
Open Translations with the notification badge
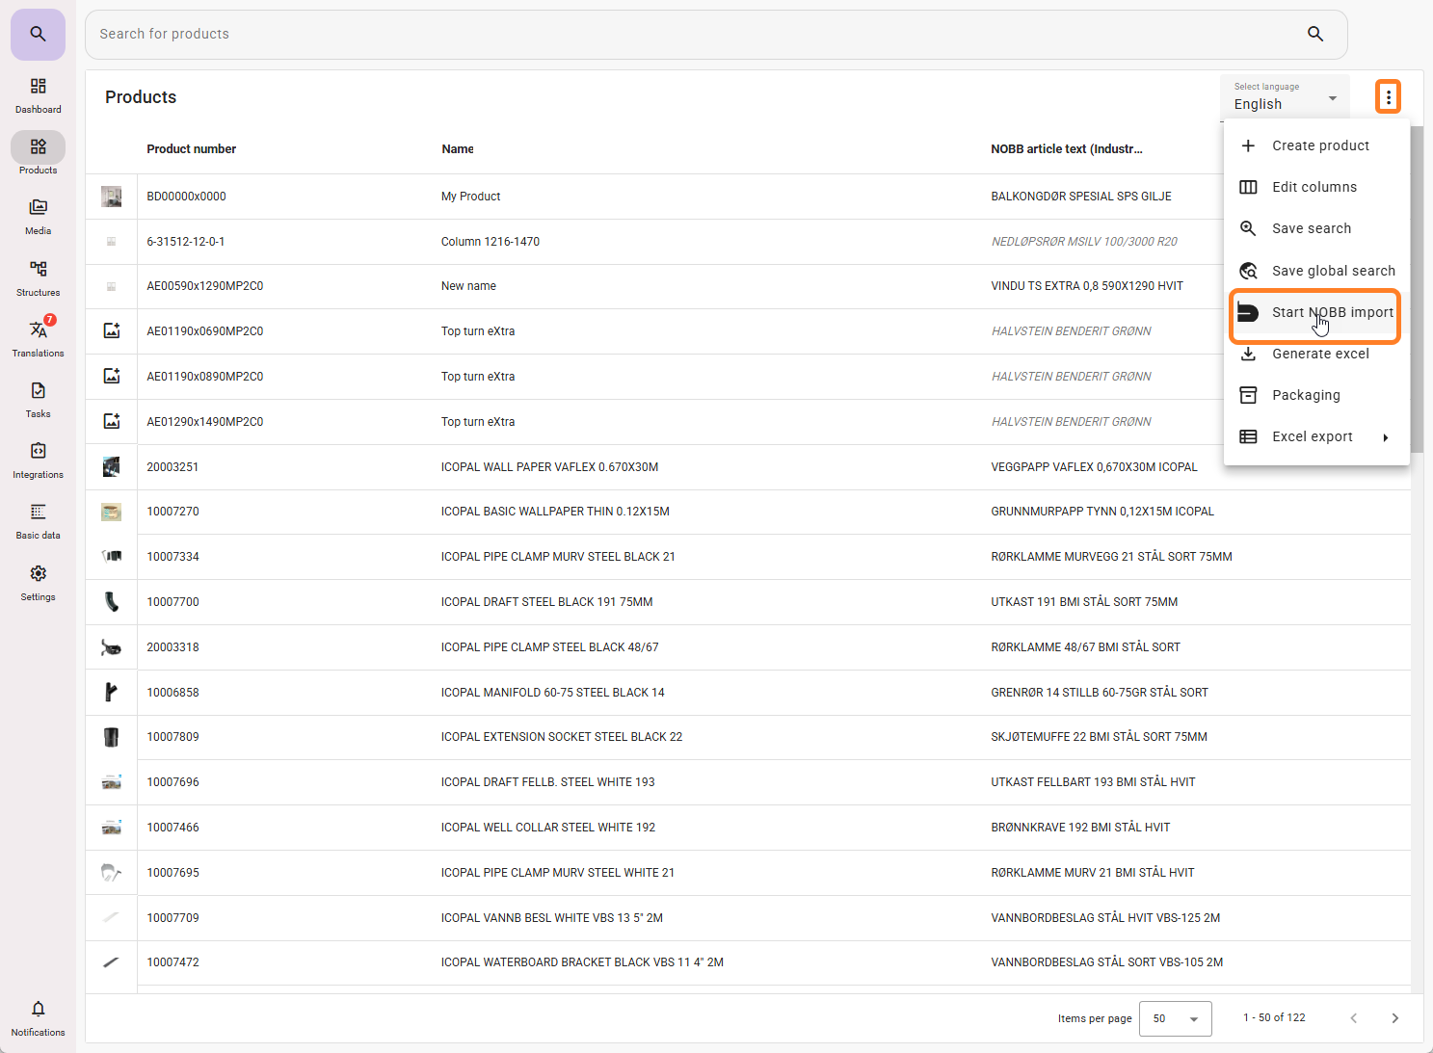tap(38, 339)
